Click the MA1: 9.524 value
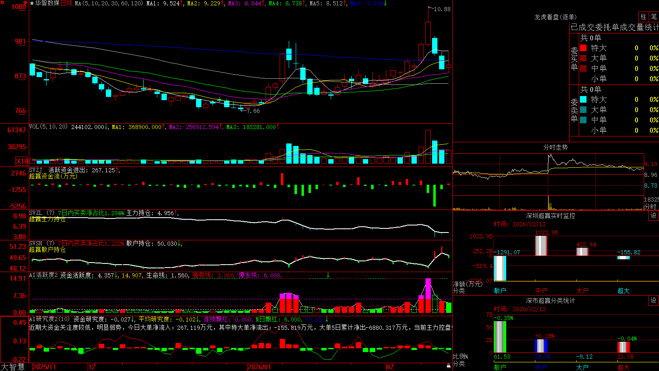This screenshot has height=371, width=659. click(163, 3)
